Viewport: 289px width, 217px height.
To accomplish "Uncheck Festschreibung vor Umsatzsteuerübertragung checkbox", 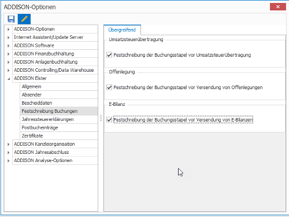I will [x=109, y=55].
